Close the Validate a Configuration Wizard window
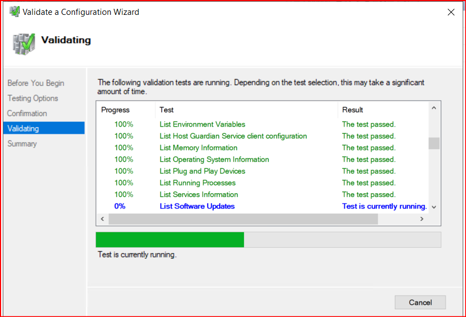The height and width of the screenshot is (317, 466). (451, 12)
